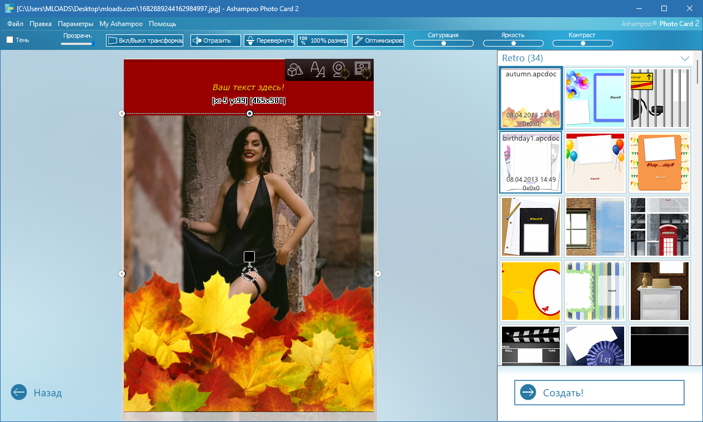Adjust the Сатурация slider
The height and width of the screenshot is (422, 703).
tap(443, 43)
